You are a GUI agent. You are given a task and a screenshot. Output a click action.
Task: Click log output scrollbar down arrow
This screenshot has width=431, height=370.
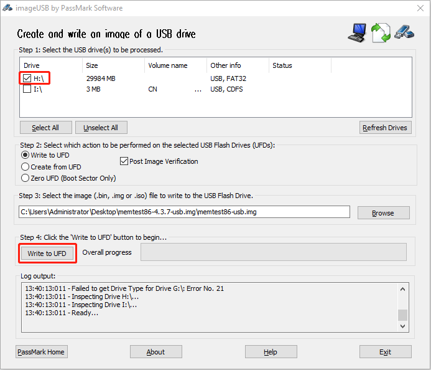(402, 326)
